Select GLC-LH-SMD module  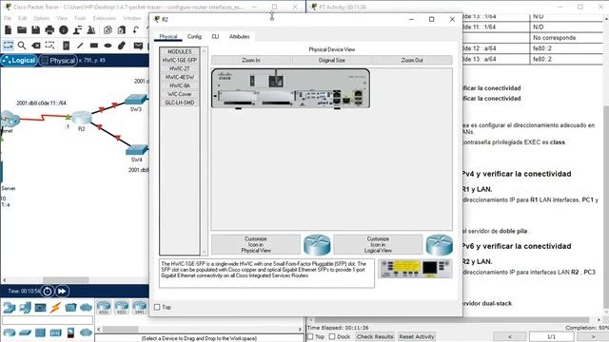[180, 103]
